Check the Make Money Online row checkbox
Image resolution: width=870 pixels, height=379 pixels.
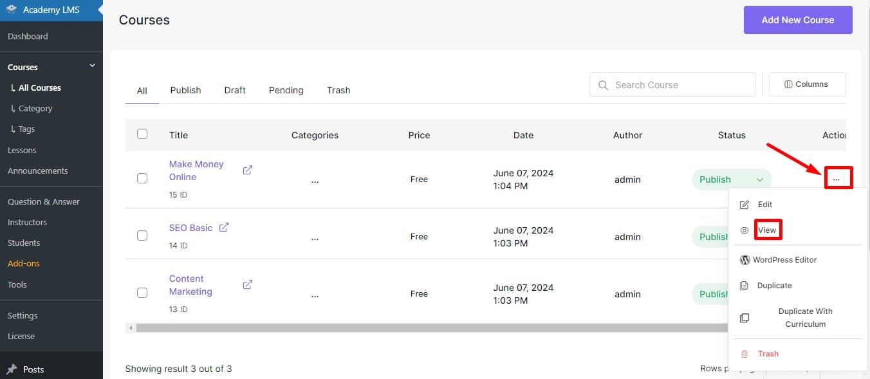pyautogui.click(x=142, y=178)
